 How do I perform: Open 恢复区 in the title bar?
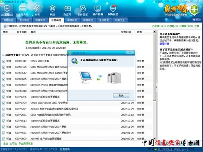159,2
